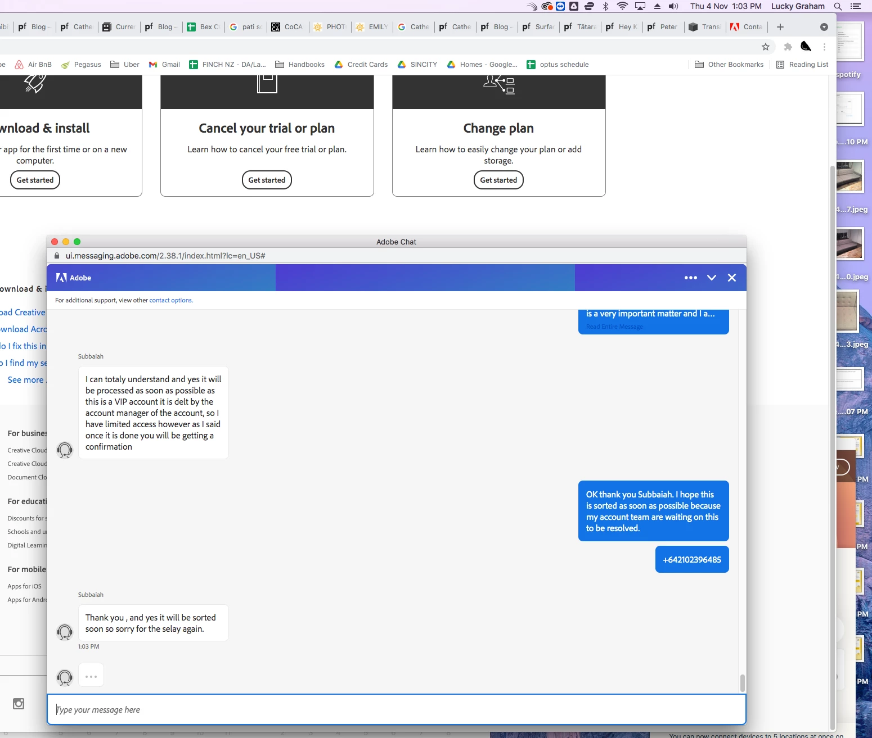This screenshot has height=738, width=872.
Task: Open the Gmail bookmark
Action: [x=164, y=65]
